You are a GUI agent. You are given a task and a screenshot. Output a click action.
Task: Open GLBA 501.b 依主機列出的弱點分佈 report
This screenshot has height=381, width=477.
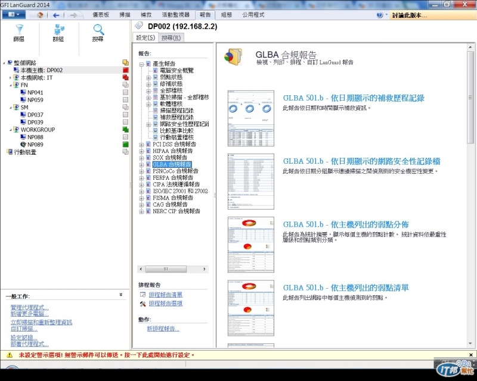[x=346, y=224]
